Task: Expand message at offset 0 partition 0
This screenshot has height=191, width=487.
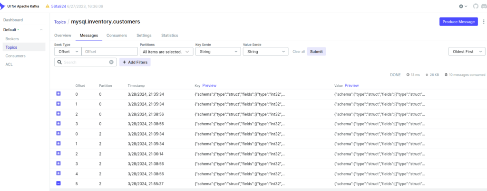Action: pos(58,94)
